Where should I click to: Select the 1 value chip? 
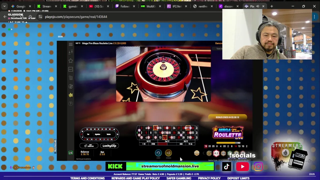(x=209, y=153)
